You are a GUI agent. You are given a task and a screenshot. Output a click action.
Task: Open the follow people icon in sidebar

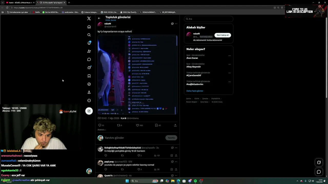[x=89, y=51]
